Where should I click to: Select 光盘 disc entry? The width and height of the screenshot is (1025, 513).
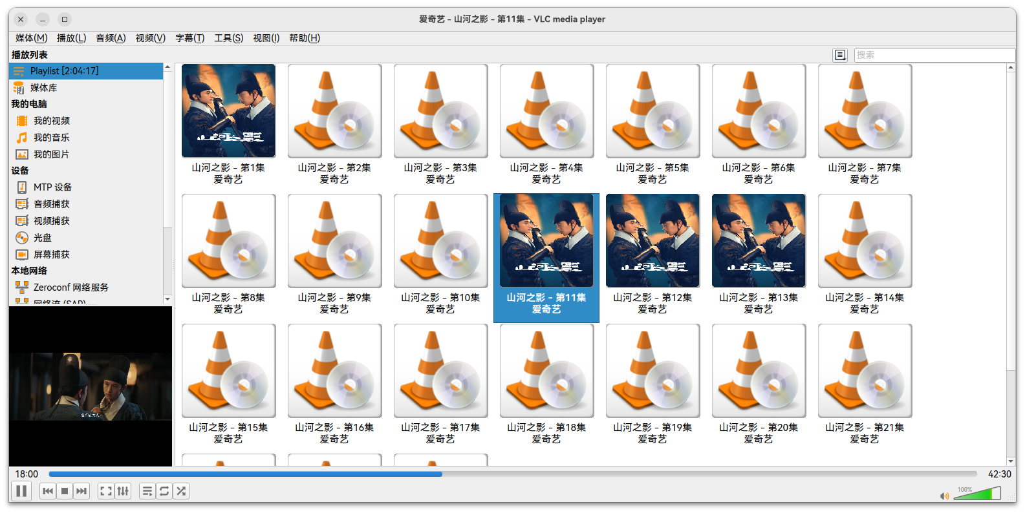[86, 238]
